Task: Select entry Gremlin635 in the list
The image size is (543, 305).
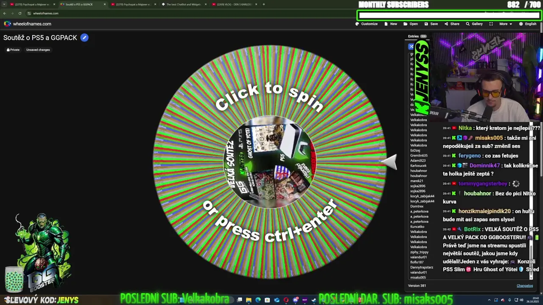Action: 419,155
